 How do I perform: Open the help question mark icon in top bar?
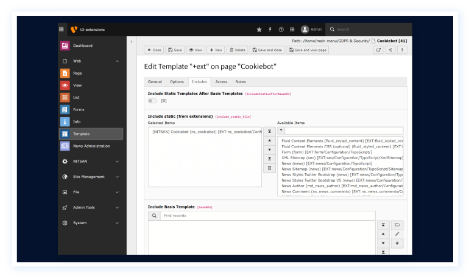click(x=281, y=29)
